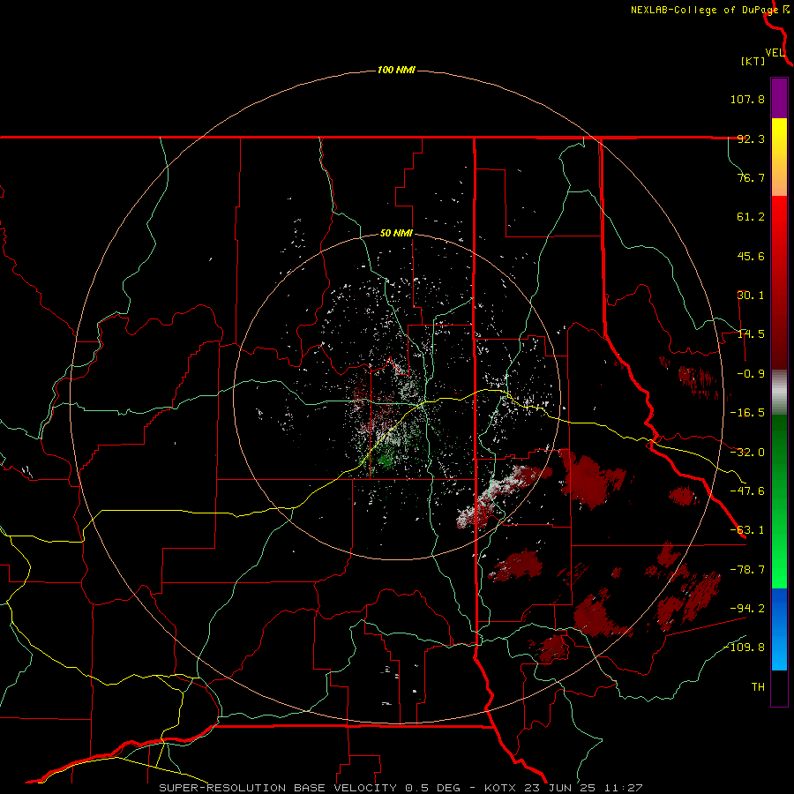Click the 76.7 velocity scale value
Image resolution: width=794 pixels, height=794 pixels.
751,177
